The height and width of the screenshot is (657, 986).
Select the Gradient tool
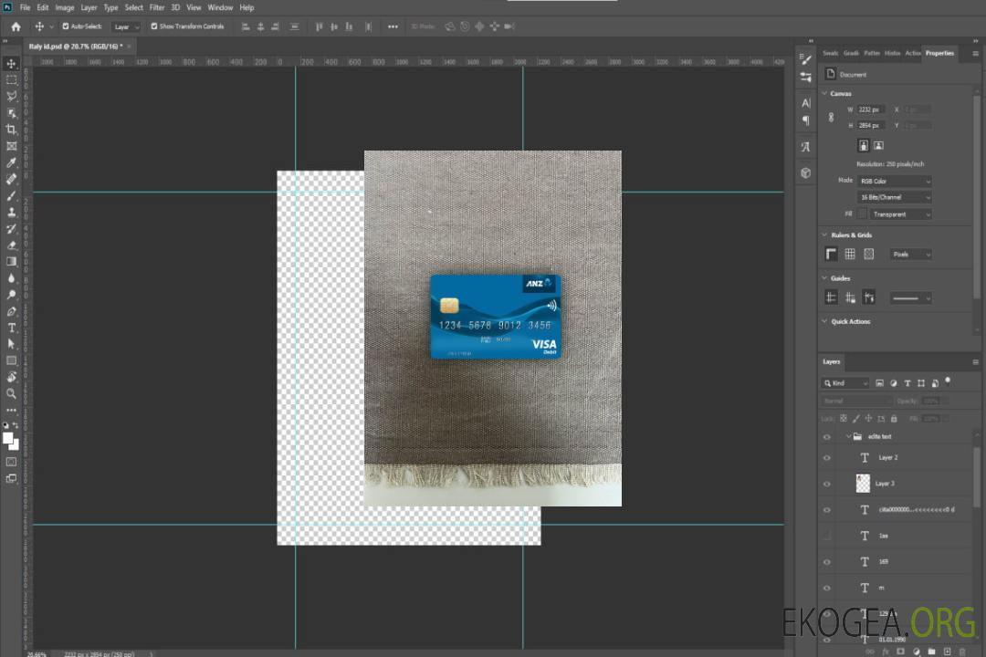[11, 262]
